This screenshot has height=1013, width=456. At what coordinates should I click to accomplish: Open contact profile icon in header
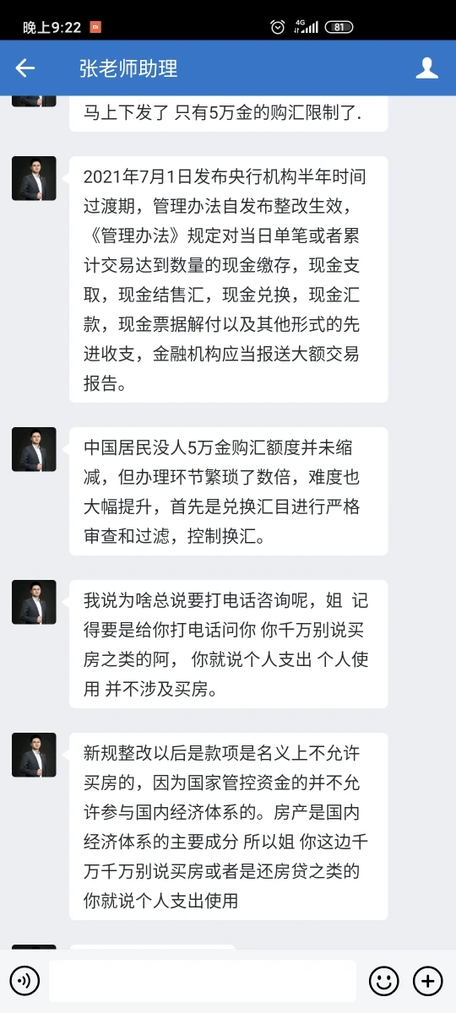click(x=427, y=68)
